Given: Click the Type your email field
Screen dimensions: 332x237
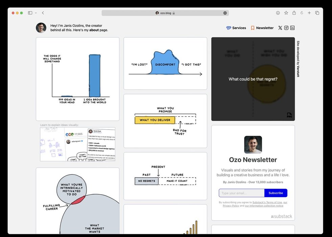Looking at the screenshot, I should pyautogui.click(x=242, y=193).
